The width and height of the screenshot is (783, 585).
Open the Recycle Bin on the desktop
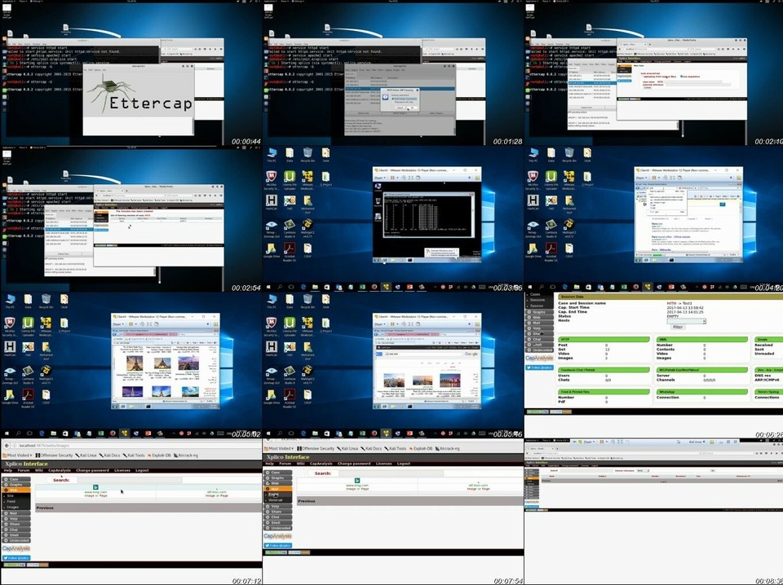coord(306,152)
